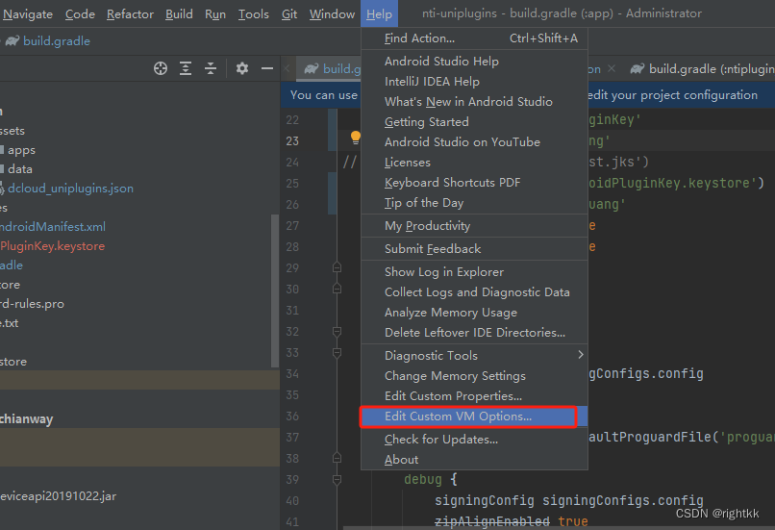
Task: Select Find Action in Help menu
Action: coord(474,38)
